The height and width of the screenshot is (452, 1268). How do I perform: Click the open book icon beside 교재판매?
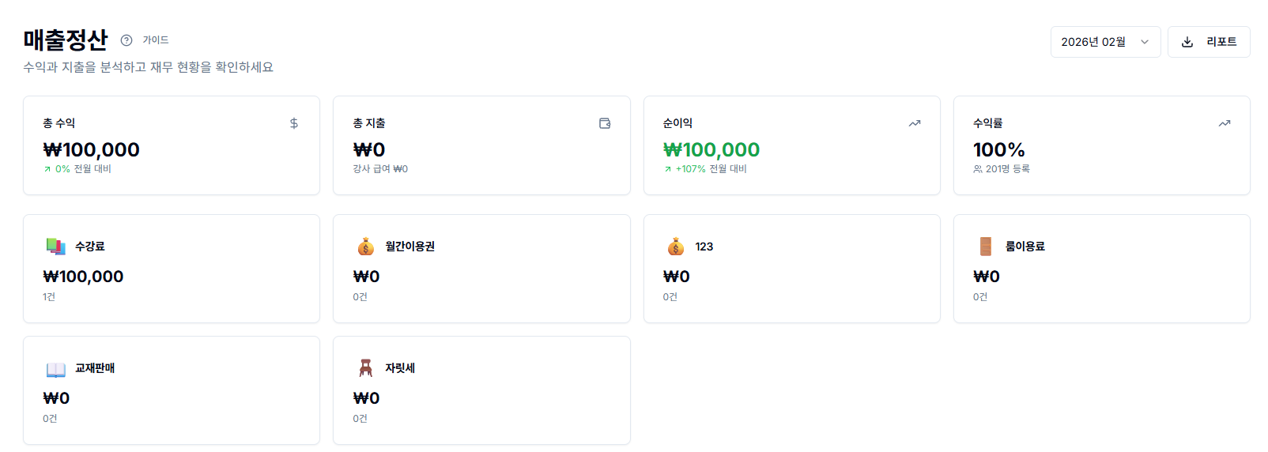coord(55,368)
